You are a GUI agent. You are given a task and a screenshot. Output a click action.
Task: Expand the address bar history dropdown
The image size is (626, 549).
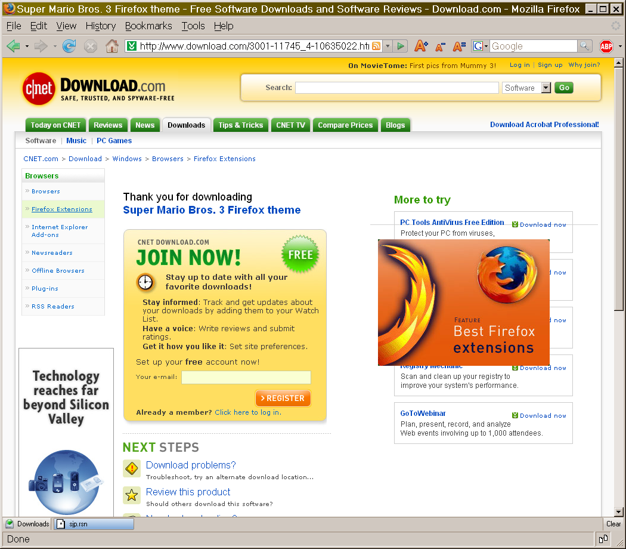click(388, 46)
